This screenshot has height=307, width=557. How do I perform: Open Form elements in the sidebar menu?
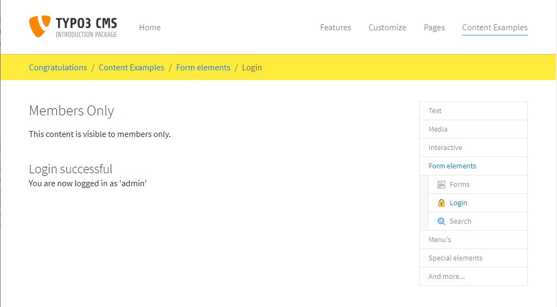[473, 166]
